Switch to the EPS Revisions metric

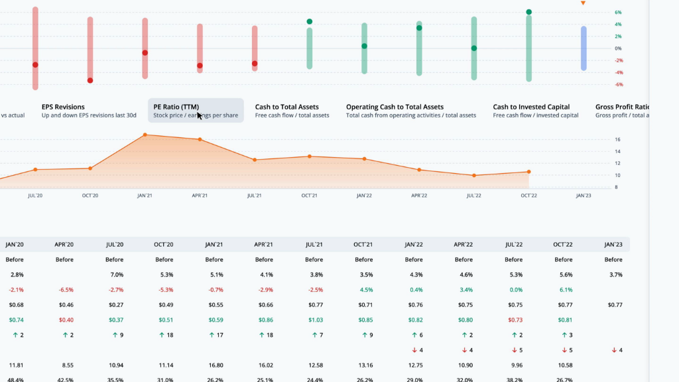pos(89,111)
